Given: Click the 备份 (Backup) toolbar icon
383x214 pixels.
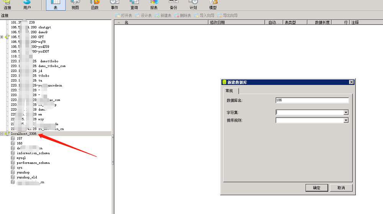Looking at the screenshot, I should pos(173,5).
